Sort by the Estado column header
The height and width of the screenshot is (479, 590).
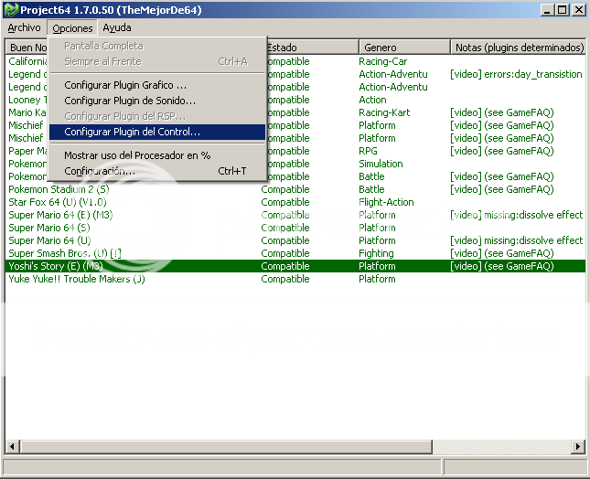[312, 48]
